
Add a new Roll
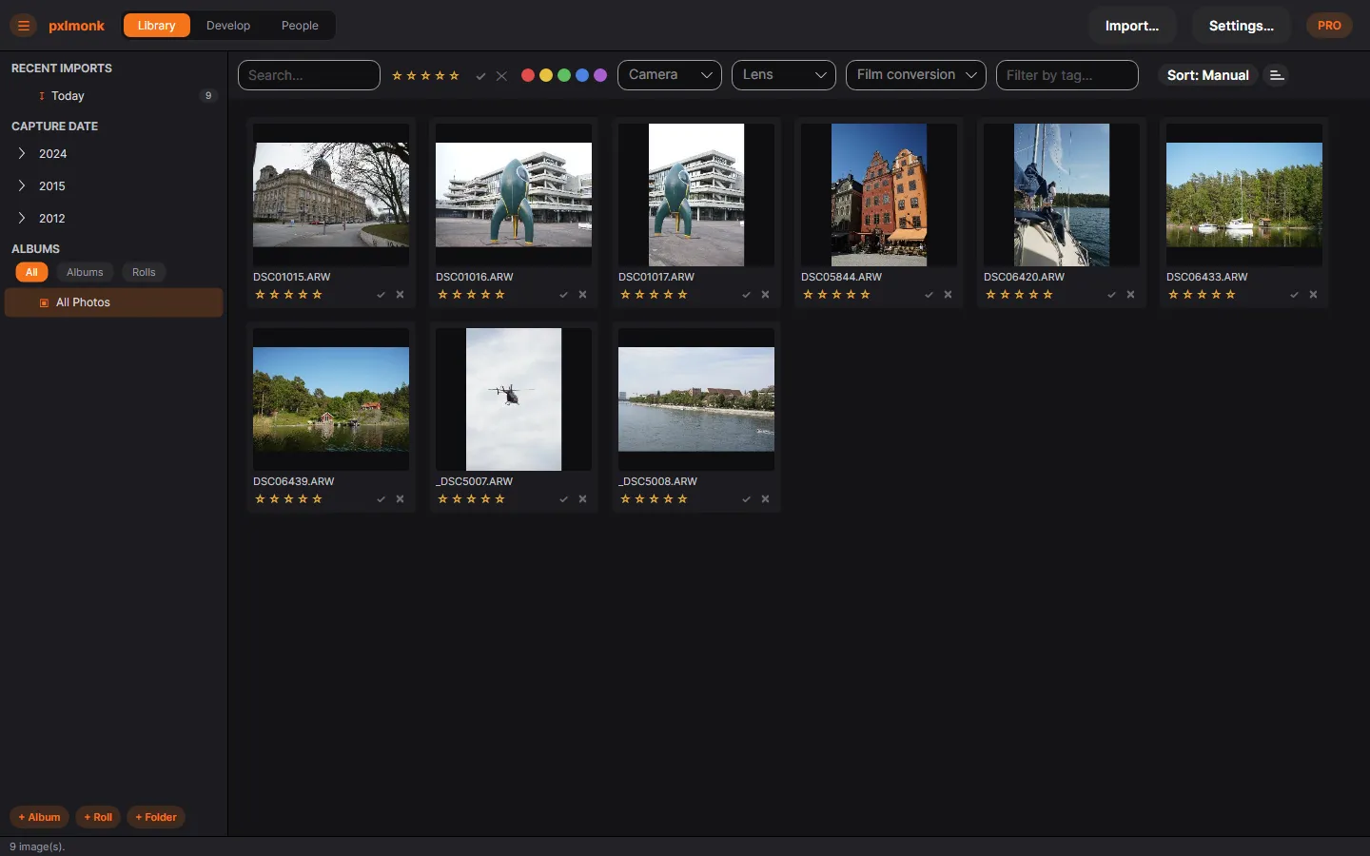coord(98,817)
